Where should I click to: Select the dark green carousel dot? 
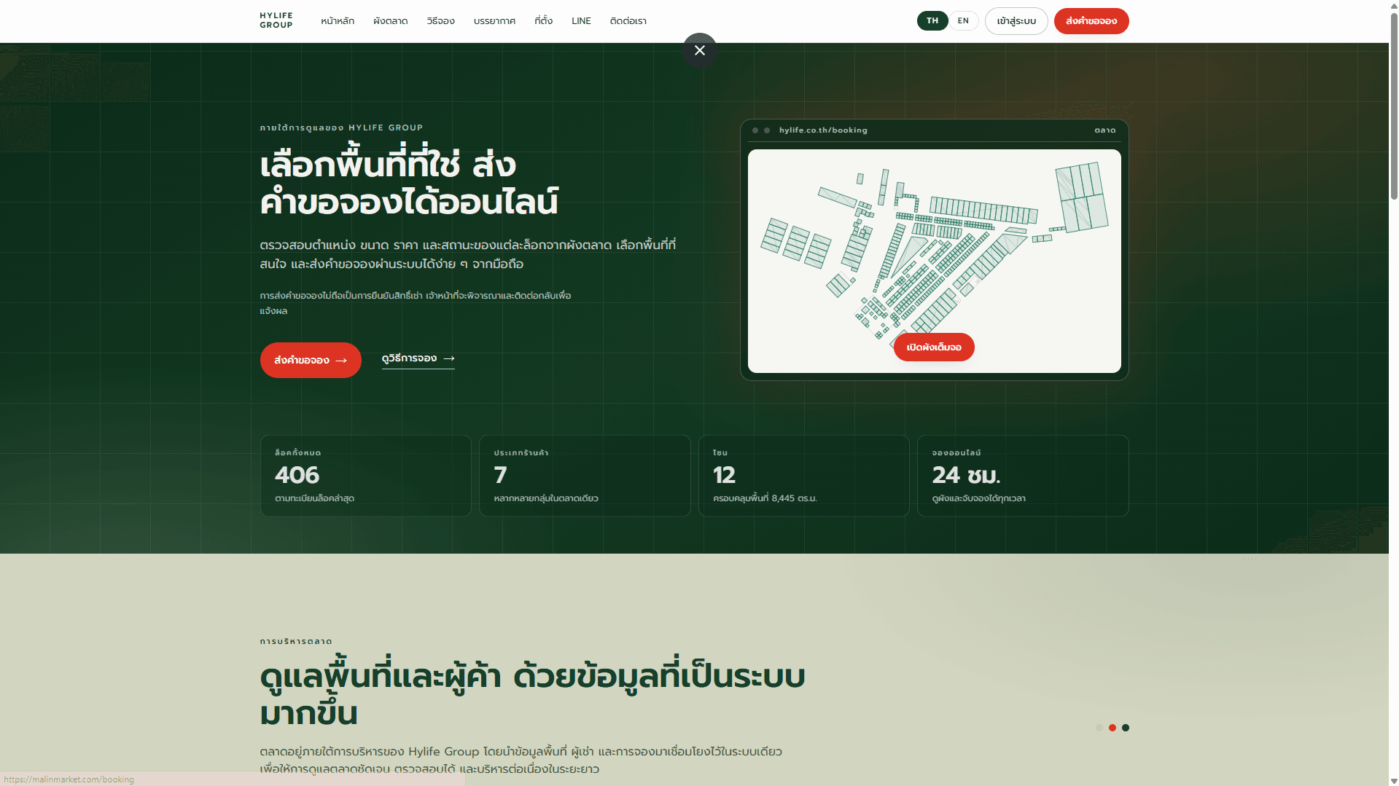1126,728
